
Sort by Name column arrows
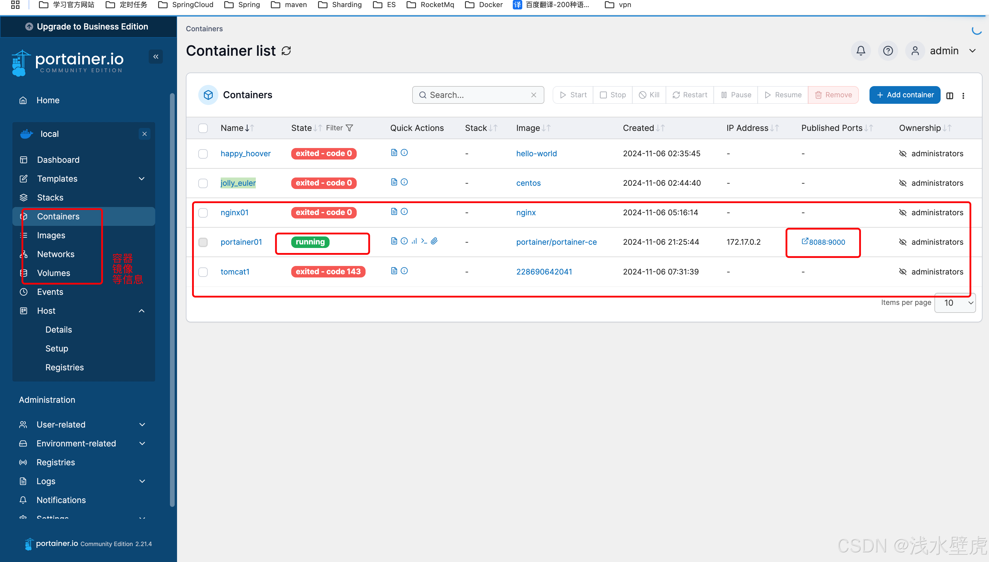tap(250, 128)
